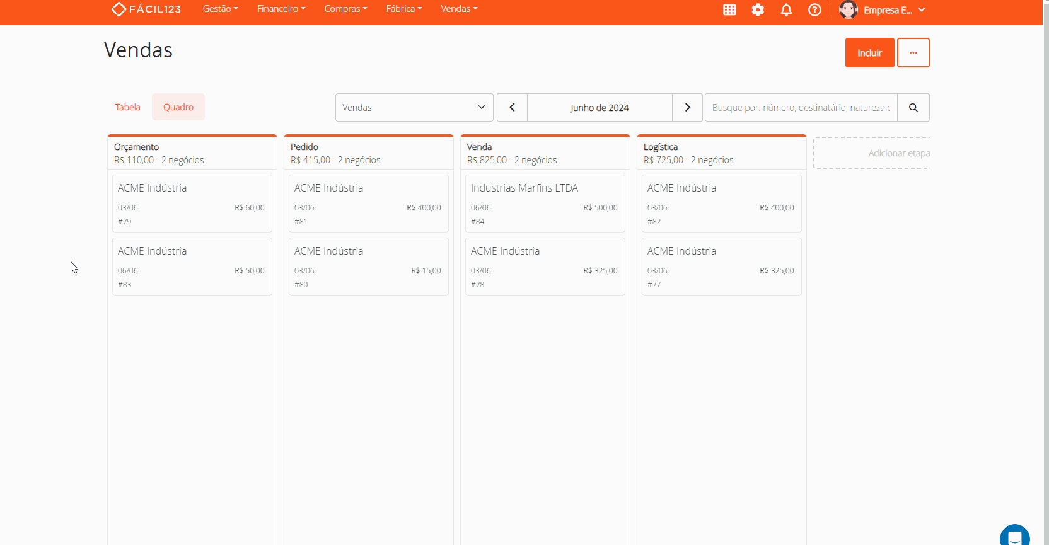This screenshot has height=545, width=1049.
Task: Expand the Empresa account dropdown
Action: pos(895,9)
